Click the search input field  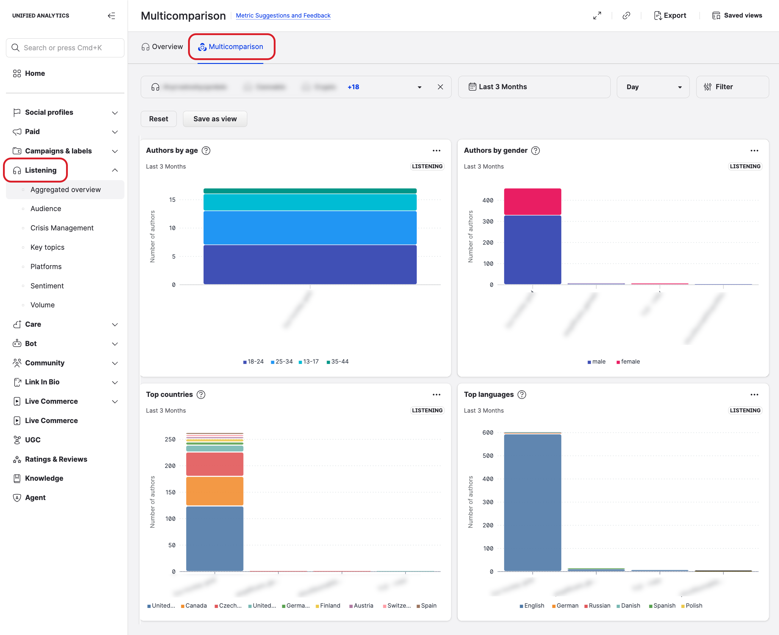click(x=65, y=48)
